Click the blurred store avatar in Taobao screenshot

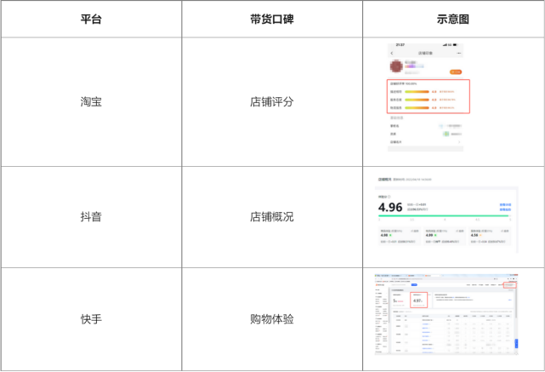click(396, 66)
